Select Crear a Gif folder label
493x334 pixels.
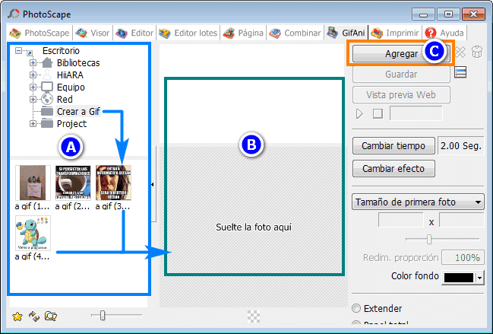78,111
